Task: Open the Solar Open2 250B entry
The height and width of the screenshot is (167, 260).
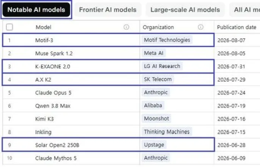Action: tap(57, 145)
